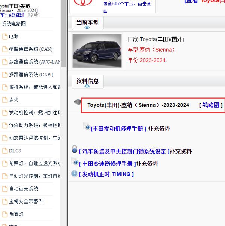Open the 线路图 link in the highlighted Sienna row
The width and height of the screenshot is (225, 226).
(211, 105)
